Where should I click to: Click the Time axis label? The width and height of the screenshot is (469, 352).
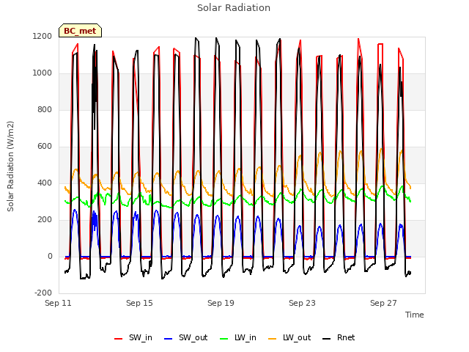click(x=415, y=315)
